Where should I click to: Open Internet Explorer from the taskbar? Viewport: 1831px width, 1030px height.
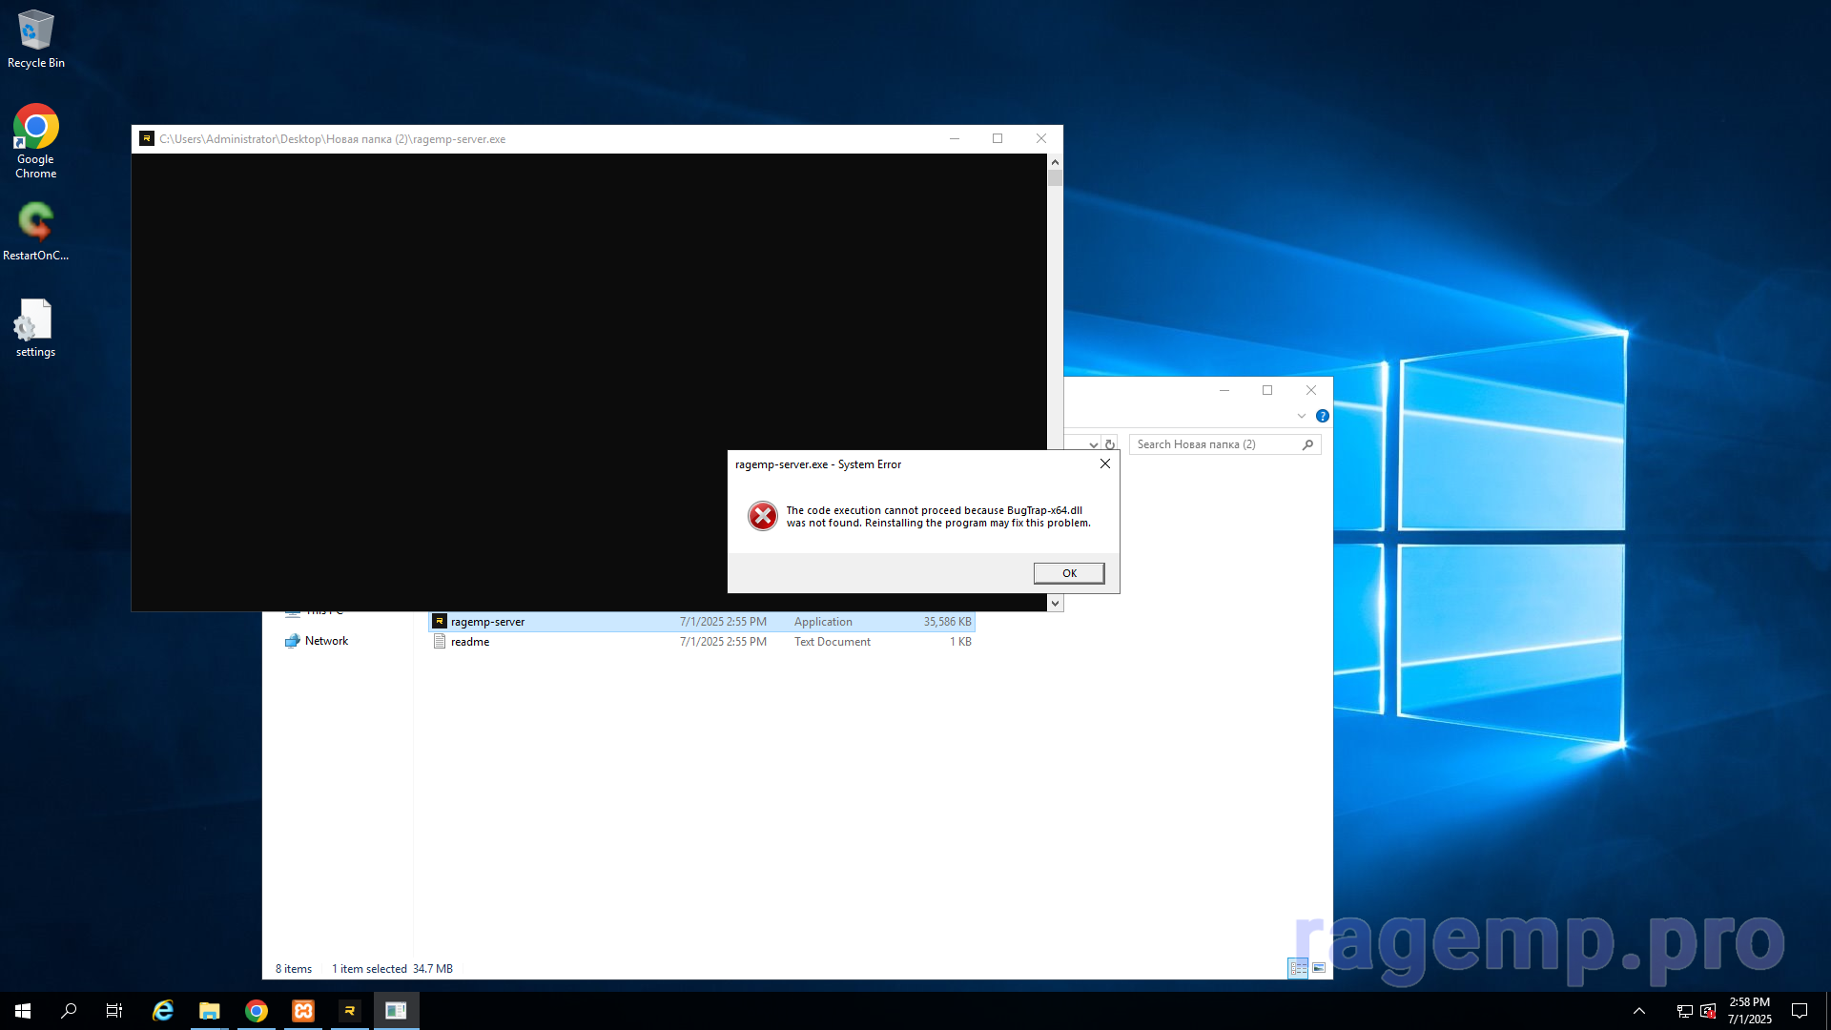[163, 1011]
